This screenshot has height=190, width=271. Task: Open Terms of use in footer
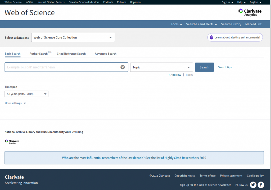point(207,176)
